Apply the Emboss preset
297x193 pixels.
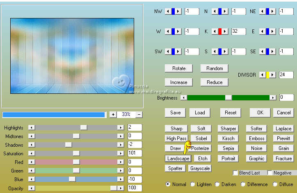pos(256,139)
